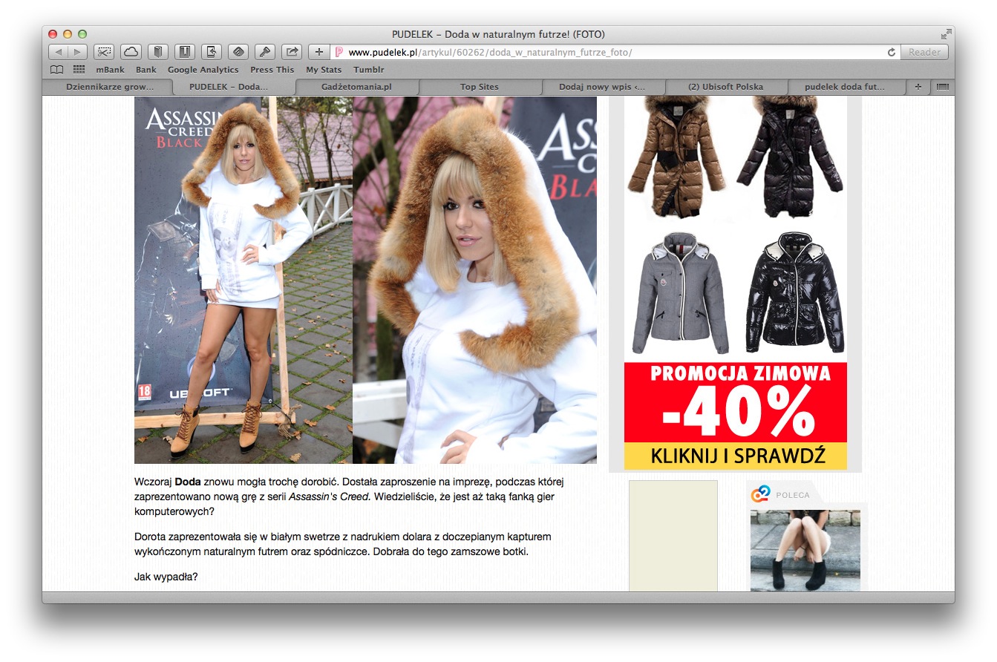
Task: Go back to the previous page
Action: click(x=59, y=52)
